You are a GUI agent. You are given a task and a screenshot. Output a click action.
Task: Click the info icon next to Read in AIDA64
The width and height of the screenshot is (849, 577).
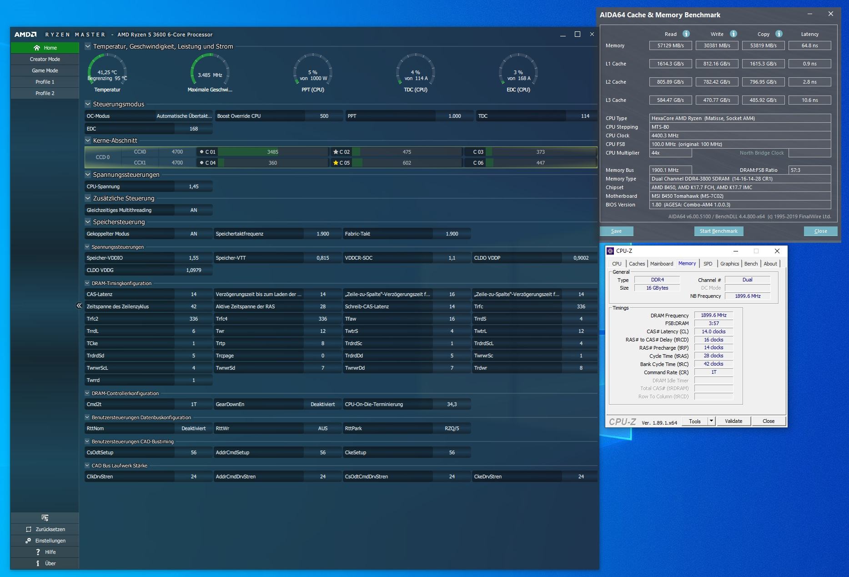point(686,34)
